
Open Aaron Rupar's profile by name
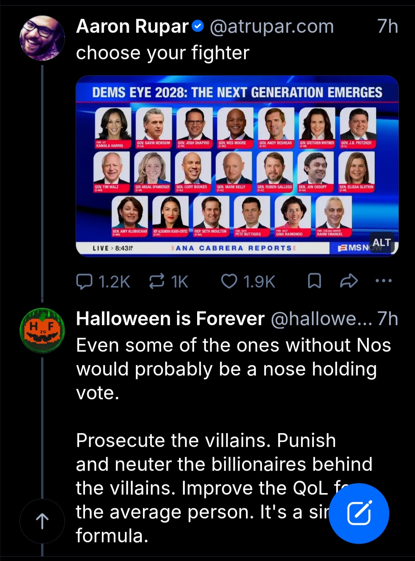pos(132,27)
